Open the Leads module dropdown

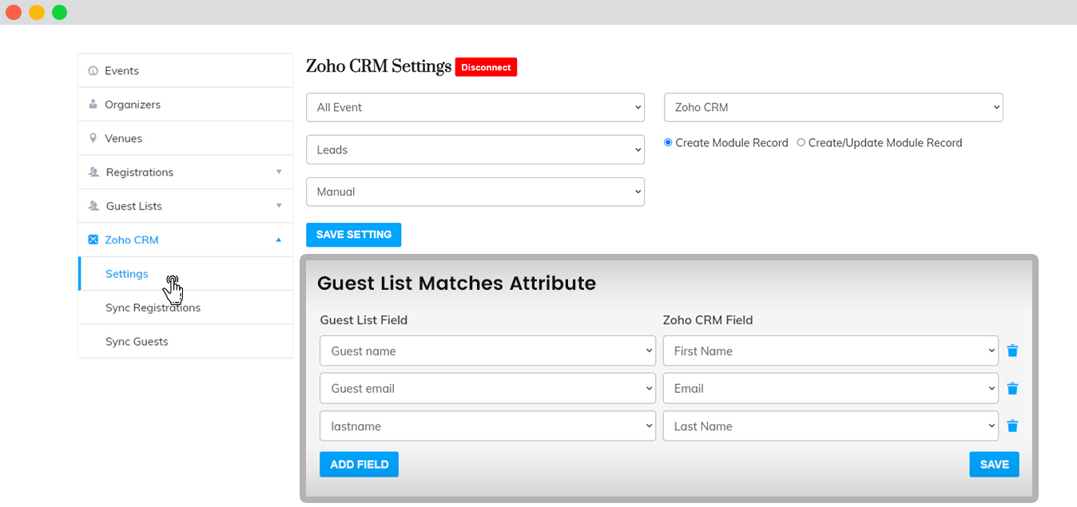coord(475,149)
